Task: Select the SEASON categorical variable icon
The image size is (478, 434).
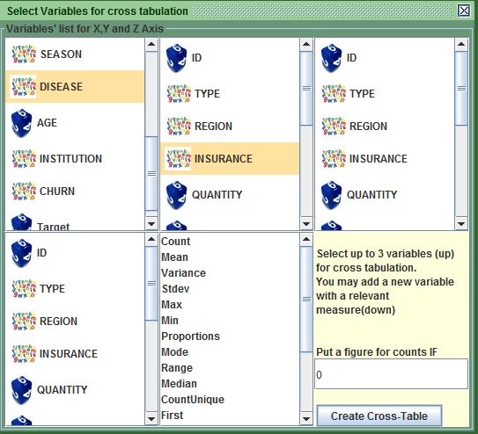Action: pos(24,54)
